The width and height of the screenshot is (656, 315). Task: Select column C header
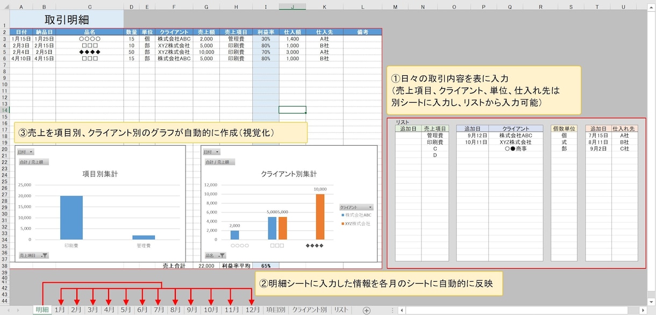(90, 6)
